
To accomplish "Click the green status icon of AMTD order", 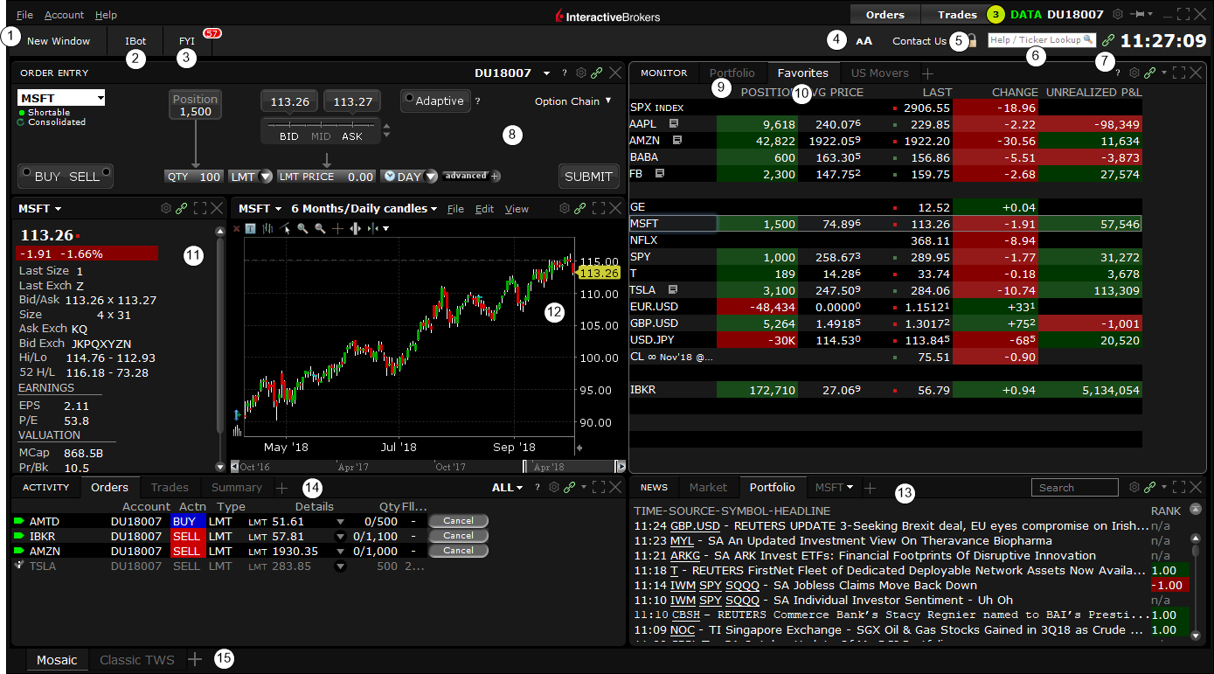I will pos(19,521).
